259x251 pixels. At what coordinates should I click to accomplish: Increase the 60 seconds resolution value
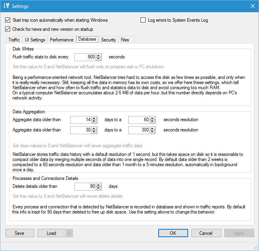click(x=152, y=118)
